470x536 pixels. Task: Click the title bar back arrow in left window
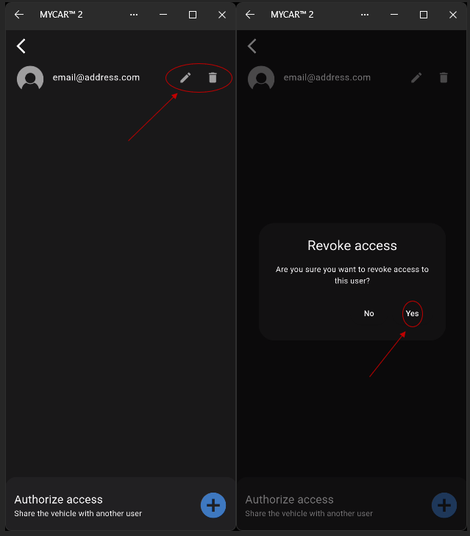pyautogui.click(x=19, y=15)
